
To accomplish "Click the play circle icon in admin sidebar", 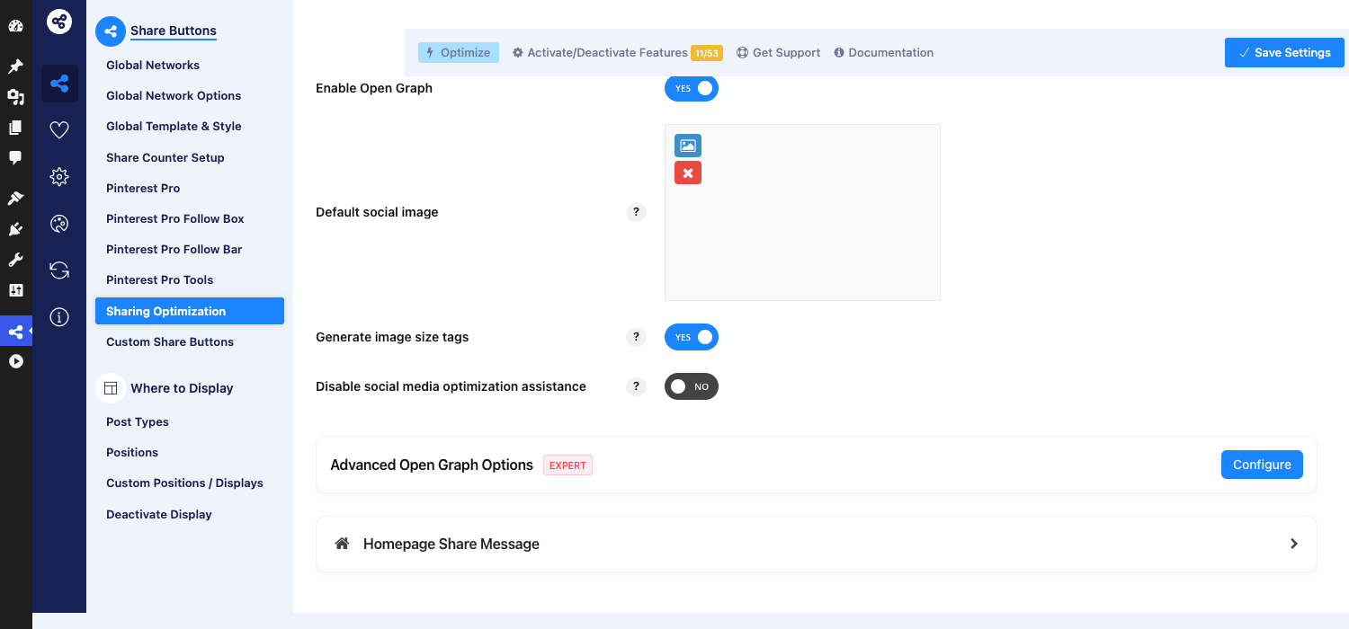I will (15, 361).
